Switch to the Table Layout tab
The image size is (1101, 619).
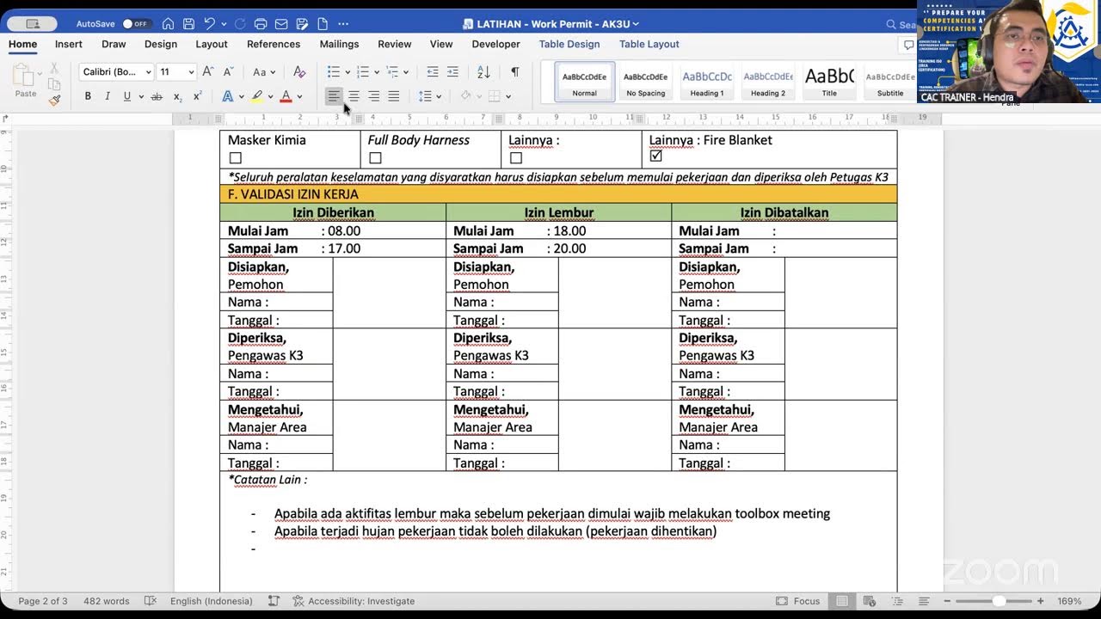[x=649, y=44]
